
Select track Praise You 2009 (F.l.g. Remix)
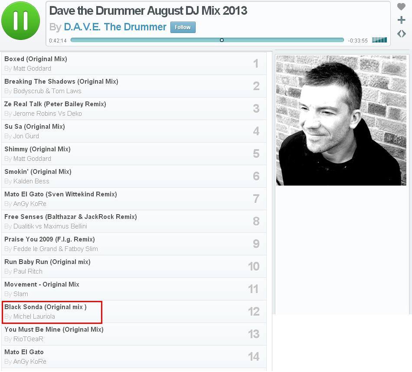(x=134, y=244)
